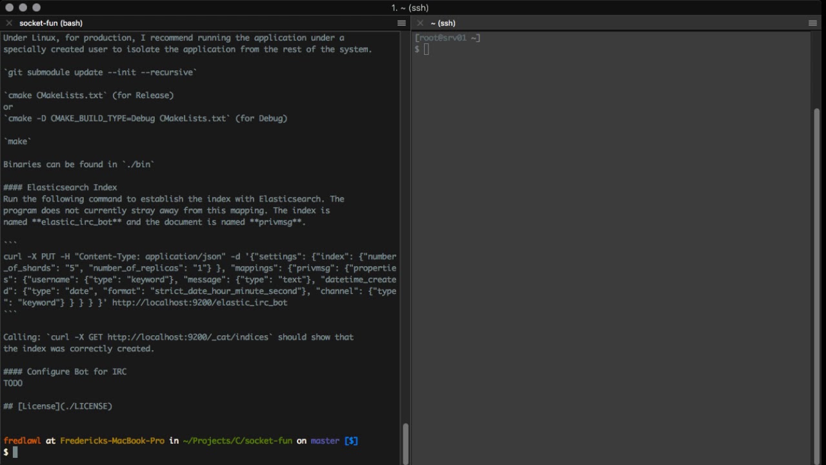Click the left pane shell prompt cursor

click(x=15, y=452)
